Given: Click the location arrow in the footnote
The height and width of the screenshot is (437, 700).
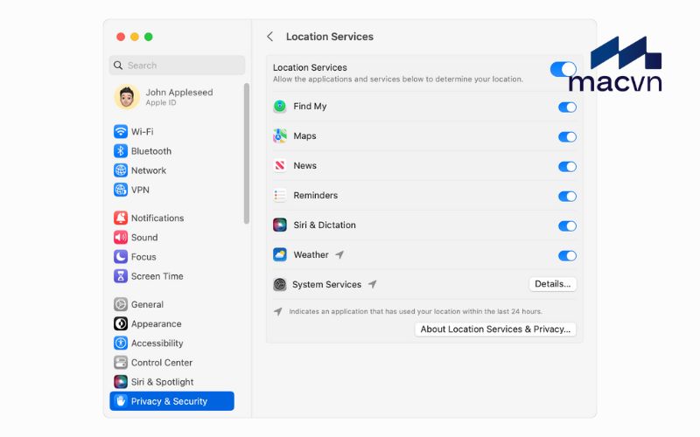Looking at the screenshot, I should coord(277,311).
